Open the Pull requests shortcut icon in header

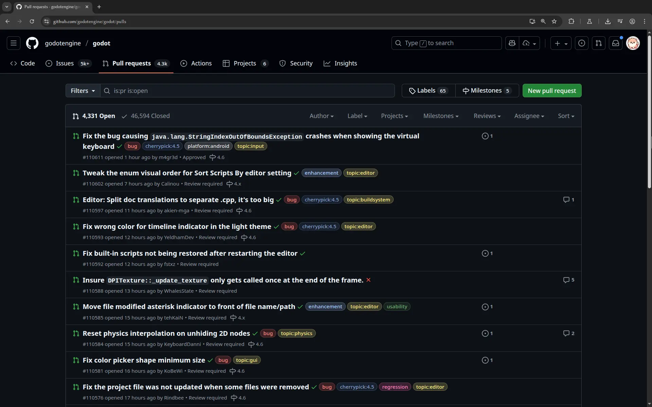point(599,43)
